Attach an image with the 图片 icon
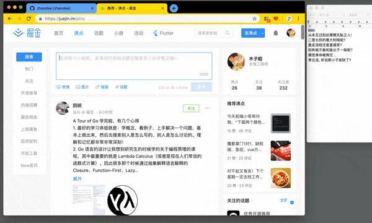 82,87
